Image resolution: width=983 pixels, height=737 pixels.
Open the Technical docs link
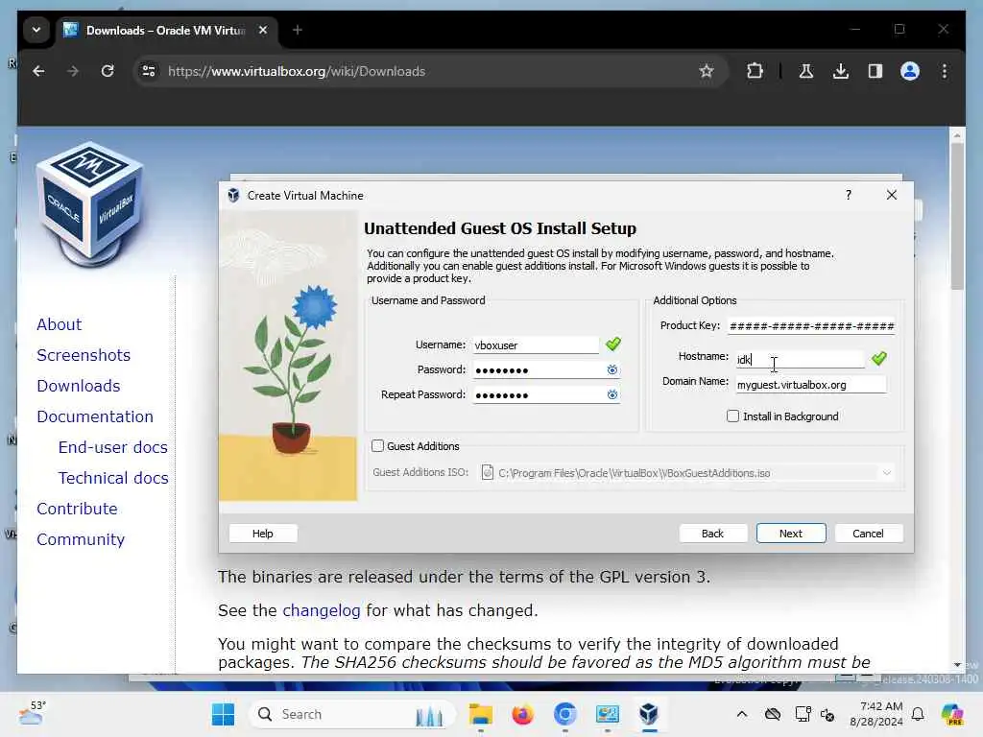(x=113, y=478)
